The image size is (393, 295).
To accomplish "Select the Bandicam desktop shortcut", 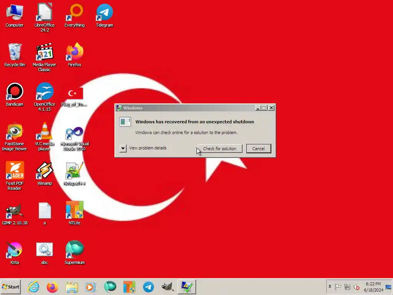I will point(15,94).
